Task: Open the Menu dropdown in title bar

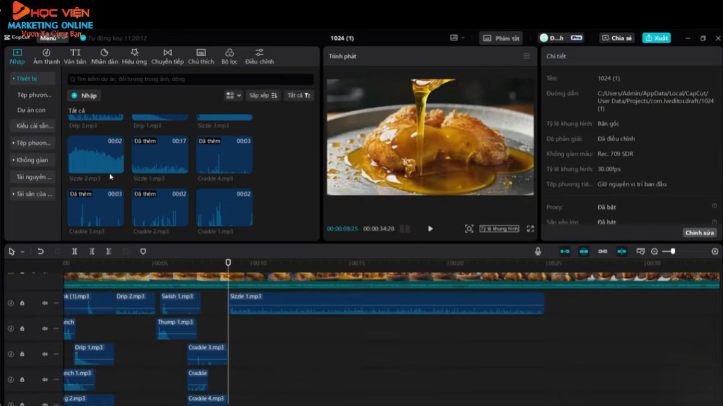Action: click(x=52, y=38)
